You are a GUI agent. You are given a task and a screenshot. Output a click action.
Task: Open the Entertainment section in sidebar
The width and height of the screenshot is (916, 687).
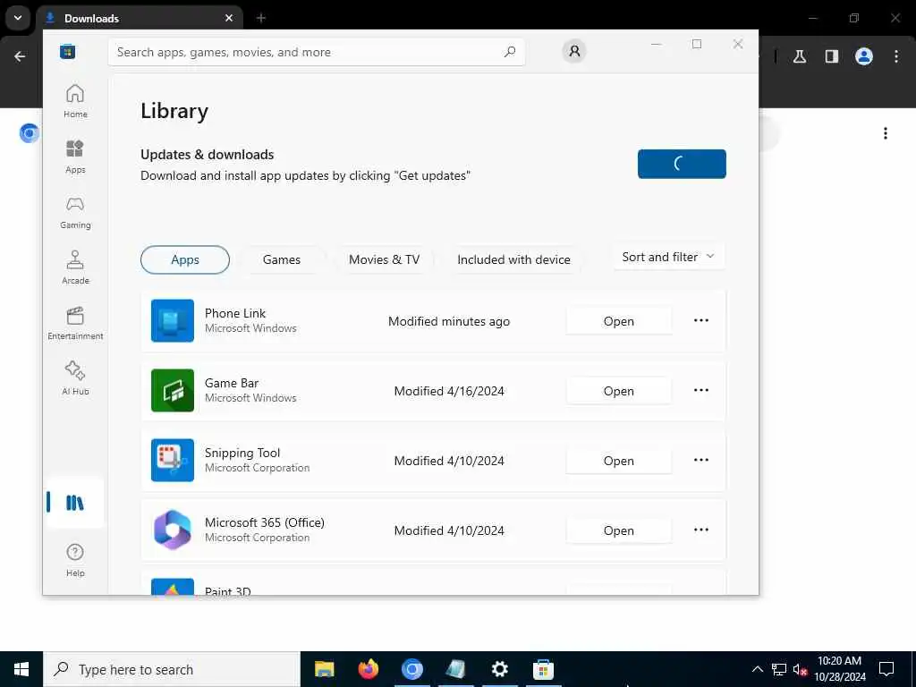click(x=75, y=324)
